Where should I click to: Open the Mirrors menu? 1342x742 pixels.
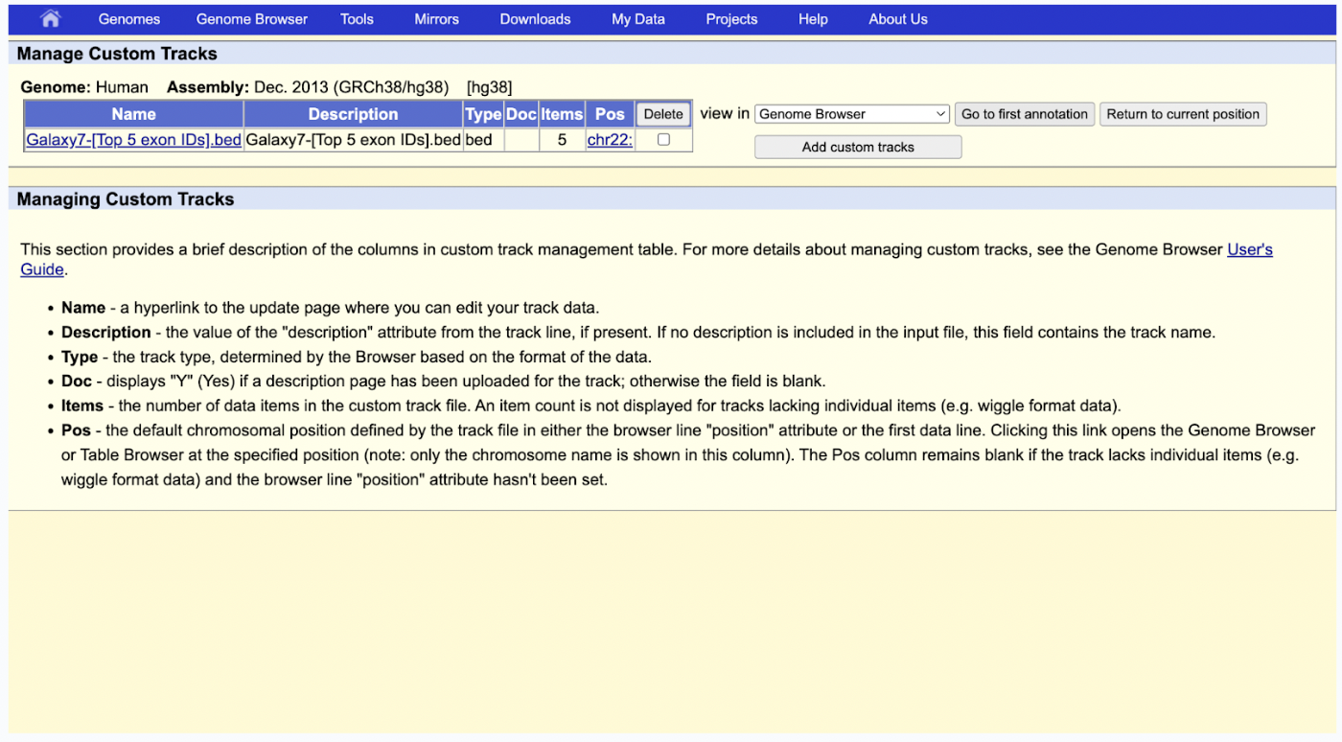(x=436, y=19)
